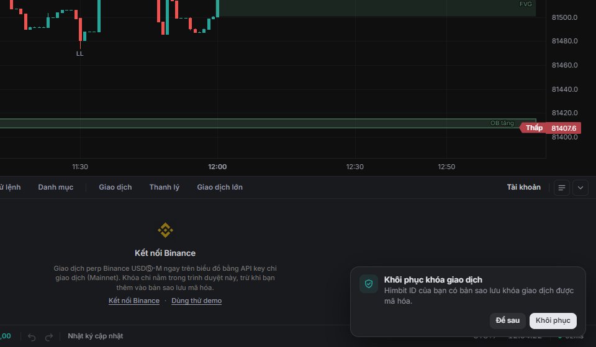Click the Thấp 81407.6 price label
Image resolution: width=596 pixels, height=347 pixels.
(550, 128)
